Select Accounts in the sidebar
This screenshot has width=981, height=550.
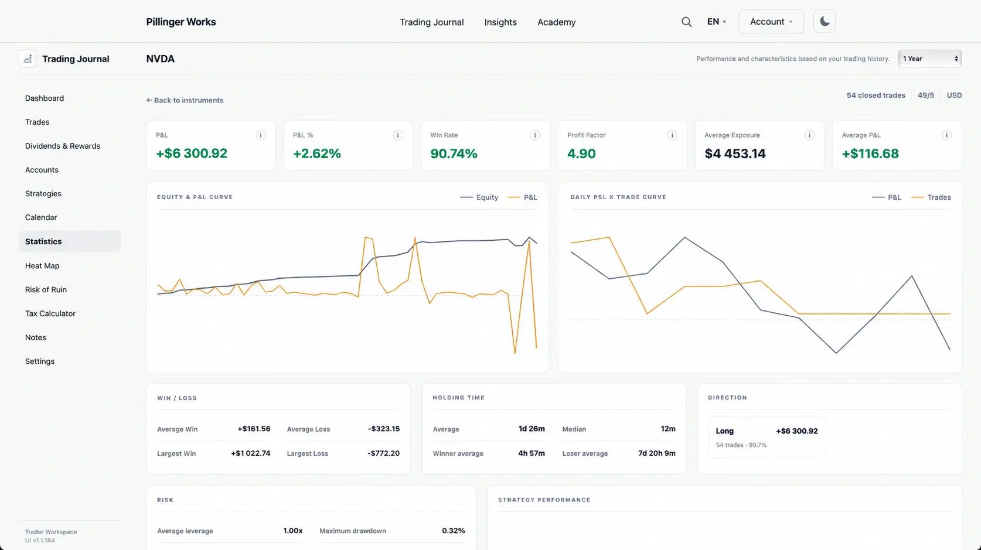coord(70,170)
